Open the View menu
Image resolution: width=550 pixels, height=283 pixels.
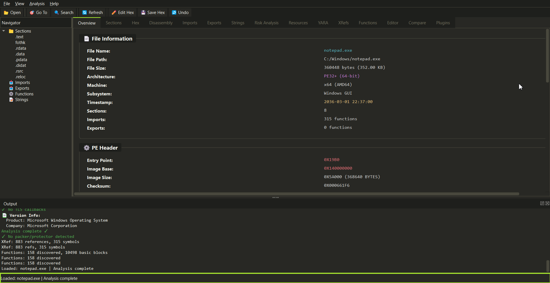19,4
